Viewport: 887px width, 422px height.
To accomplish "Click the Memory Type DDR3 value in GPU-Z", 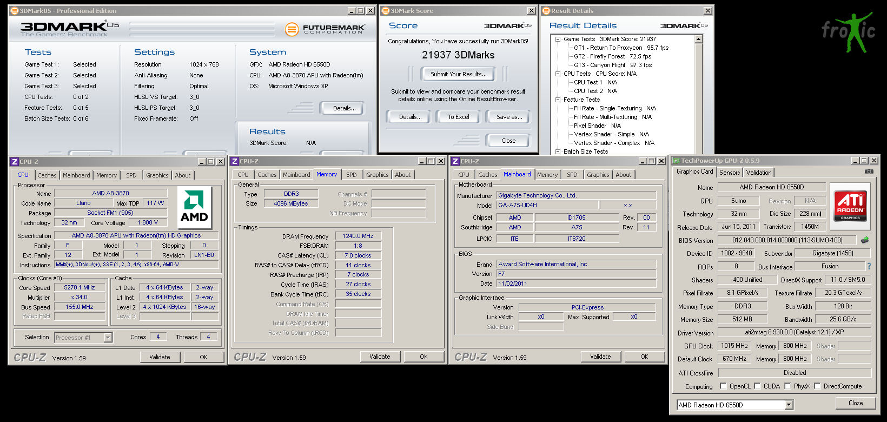I will coord(743,306).
